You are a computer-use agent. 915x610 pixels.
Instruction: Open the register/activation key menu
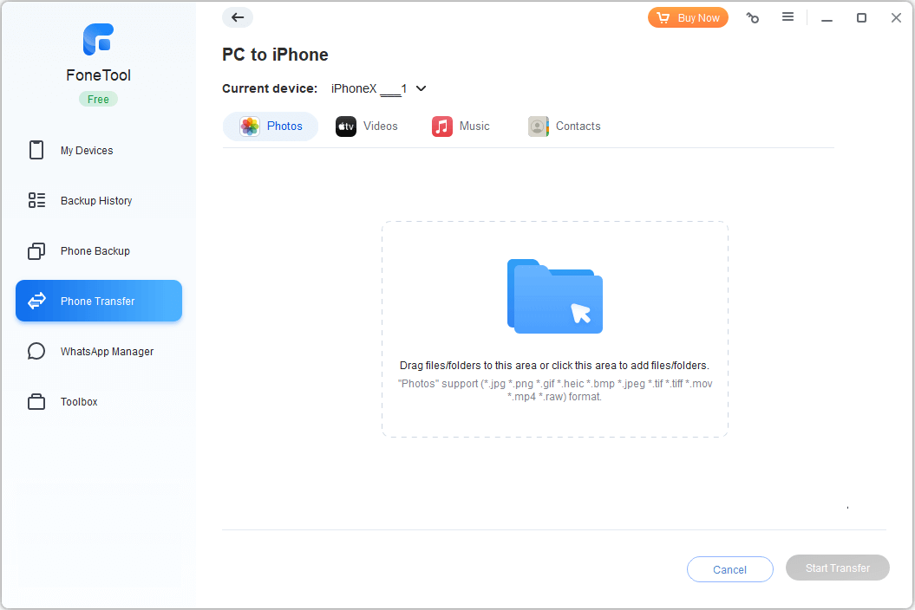click(752, 16)
